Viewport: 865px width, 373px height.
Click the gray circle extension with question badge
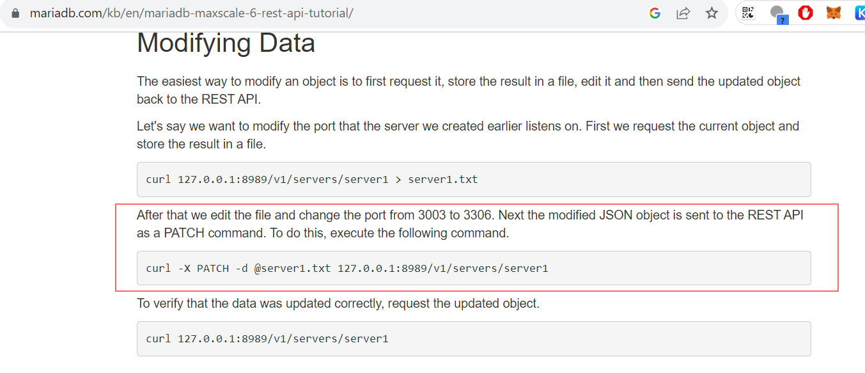pyautogui.click(x=777, y=13)
